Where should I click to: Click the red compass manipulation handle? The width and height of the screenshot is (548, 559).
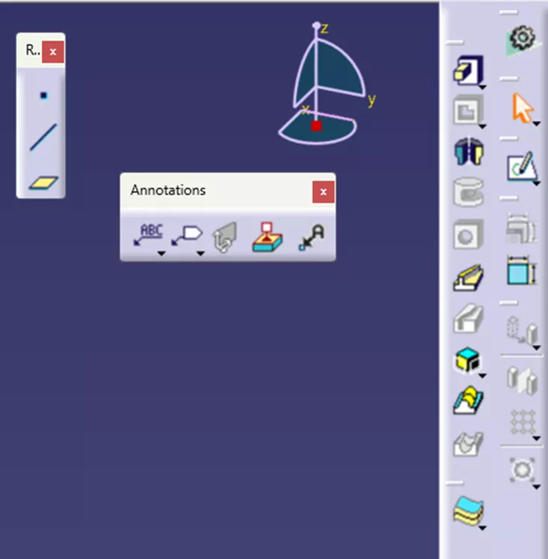316,126
